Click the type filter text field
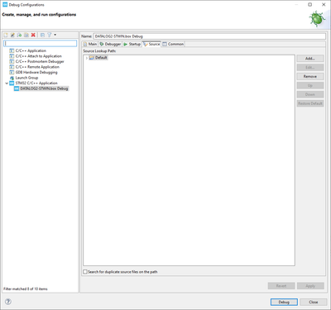Image resolution: width=331 pixels, height=310 pixels. (x=41, y=43)
